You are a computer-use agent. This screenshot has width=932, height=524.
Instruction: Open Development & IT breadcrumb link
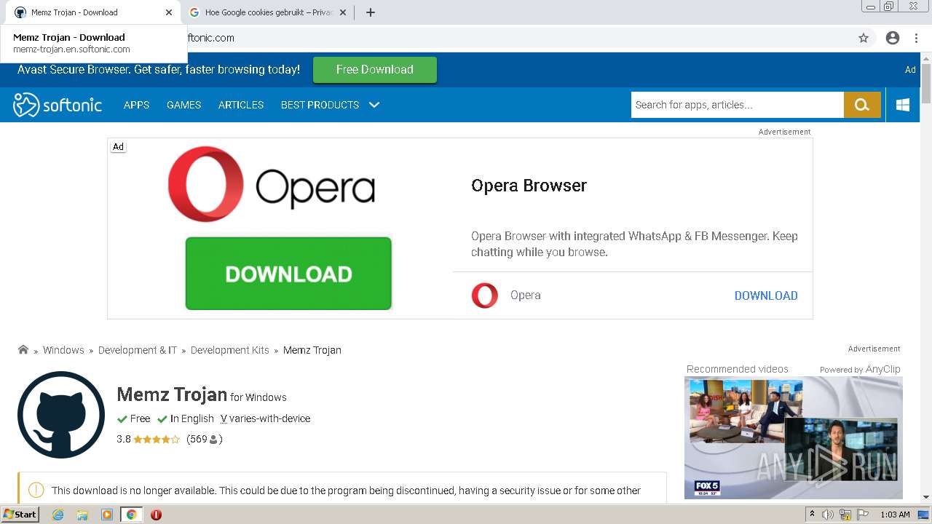click(138, 350)
